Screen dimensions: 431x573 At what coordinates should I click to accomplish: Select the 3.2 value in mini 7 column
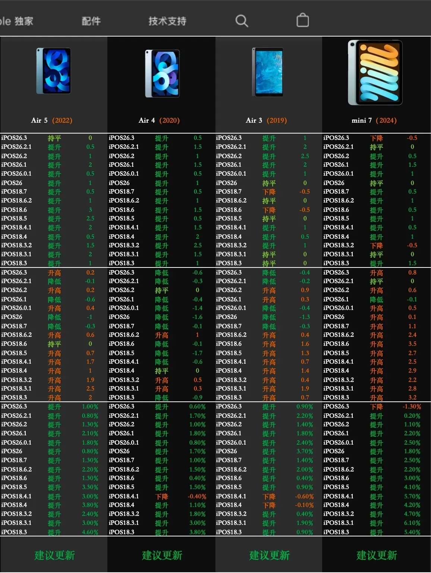pyautogui.click(x=412, y=397)
